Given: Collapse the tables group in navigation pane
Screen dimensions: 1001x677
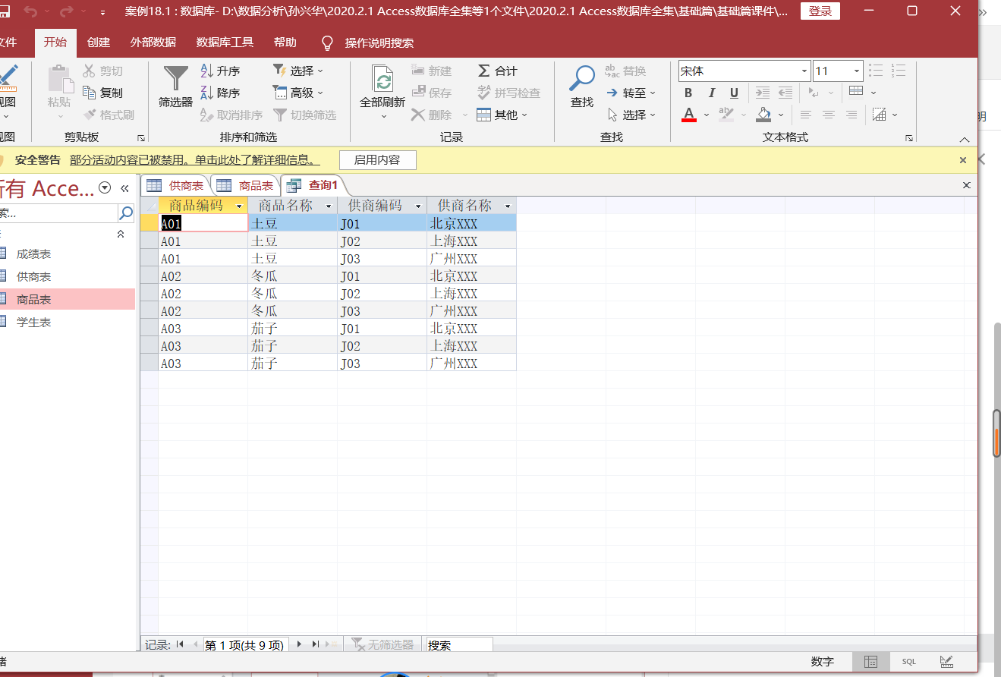Looking at the screenshot, I should pyautogui.click(x=121, y=235).
